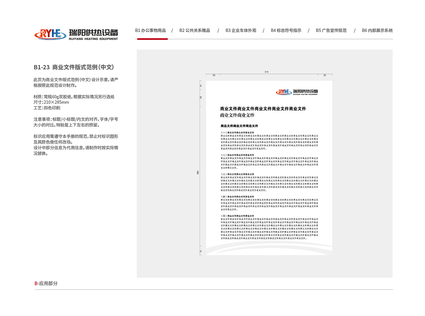Click the footer label B-应用部分

[45, 284]
